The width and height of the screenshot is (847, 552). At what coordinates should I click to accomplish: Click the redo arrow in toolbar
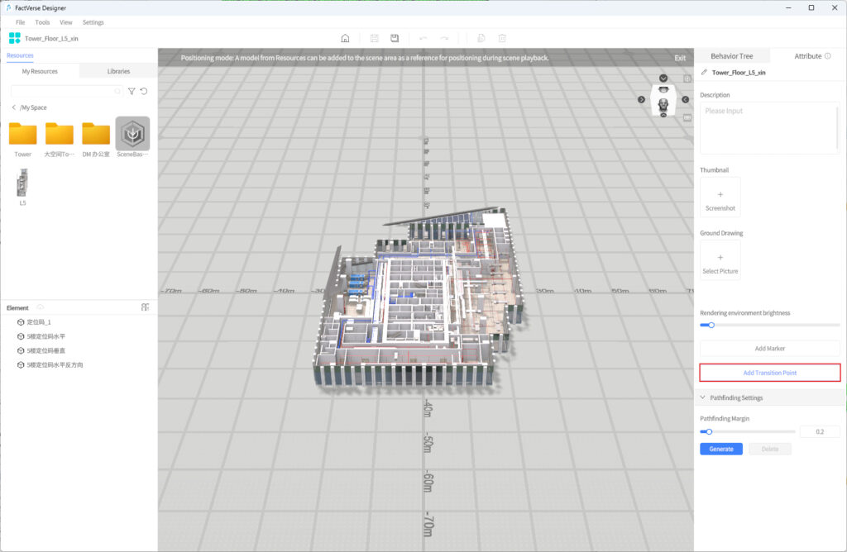[444, 38]
